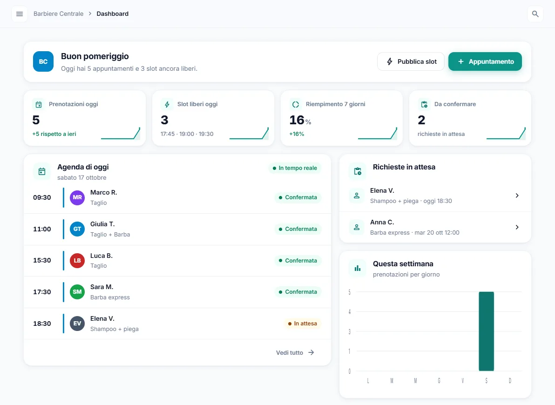The height and width of the screenshot is (405, 555).
Task: Click the 16% fill rate value
Action: 300,121
